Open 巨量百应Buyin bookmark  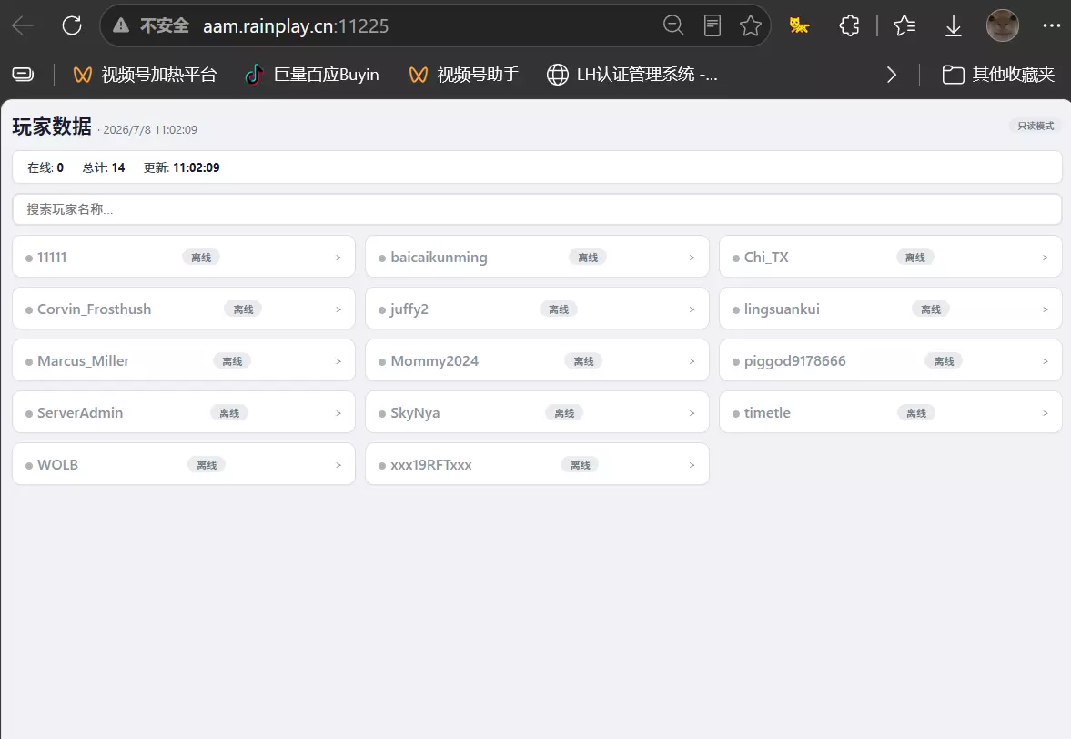point(312,75)
